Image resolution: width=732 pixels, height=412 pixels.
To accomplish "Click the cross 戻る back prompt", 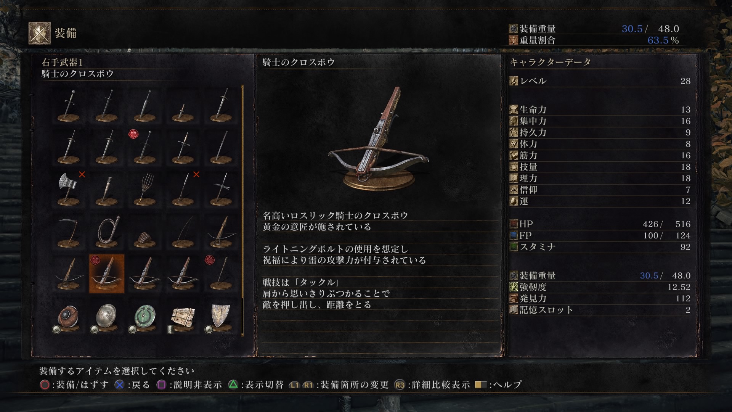I will pos(132,385).
